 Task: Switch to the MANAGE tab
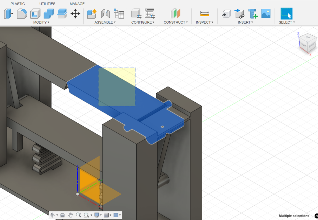point(77,4)
